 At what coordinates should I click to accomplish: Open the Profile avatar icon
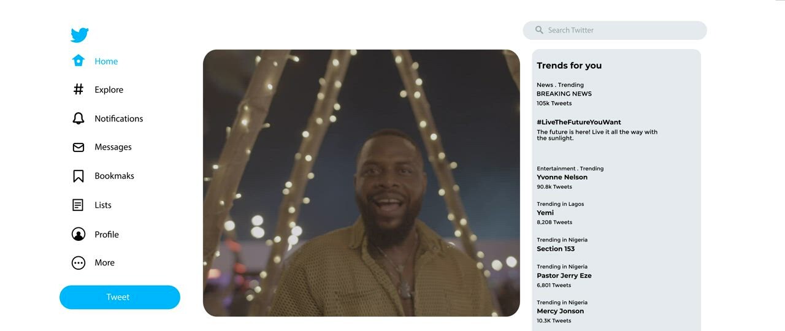78,234
